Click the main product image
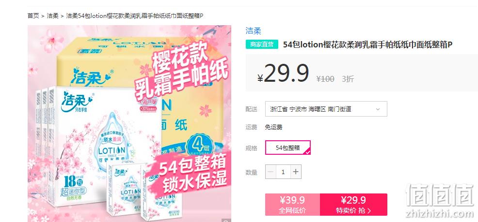This screenshot has width=478, height=222. coord(129,123)
